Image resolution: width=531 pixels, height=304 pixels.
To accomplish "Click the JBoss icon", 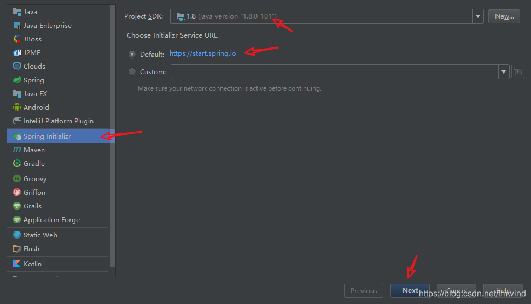I will pos(17,39).
